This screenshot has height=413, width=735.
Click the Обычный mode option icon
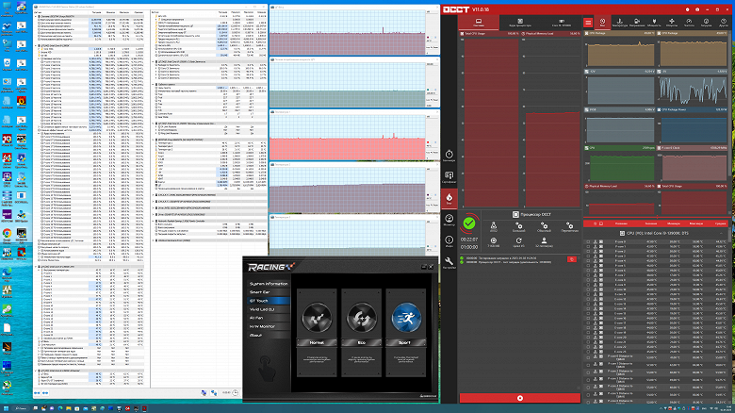coord(544,226)
